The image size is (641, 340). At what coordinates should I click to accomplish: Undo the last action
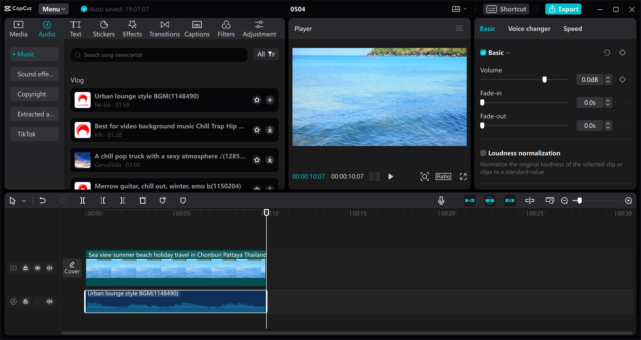42,200
